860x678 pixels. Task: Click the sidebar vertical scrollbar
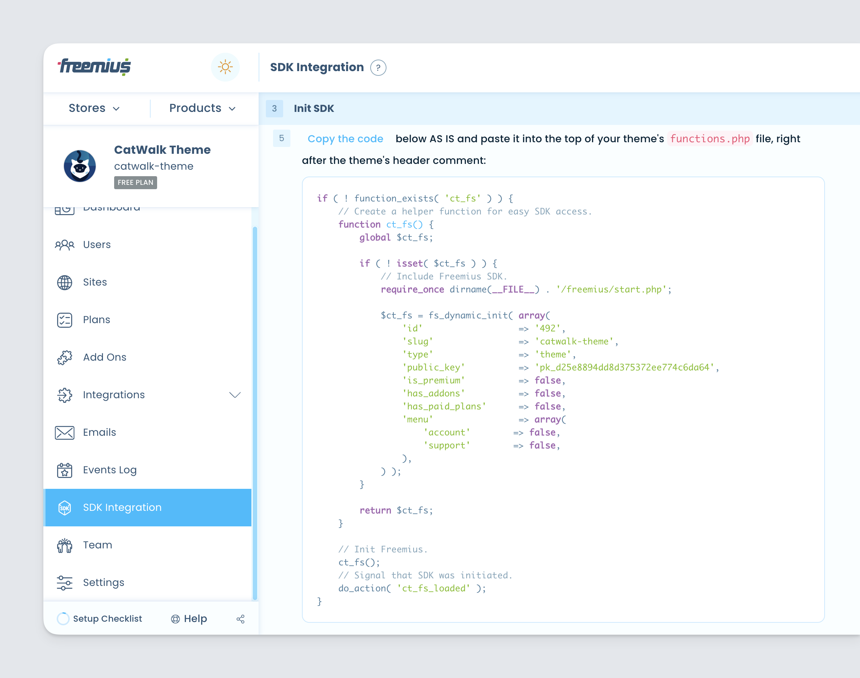click(x=255, y=413)
